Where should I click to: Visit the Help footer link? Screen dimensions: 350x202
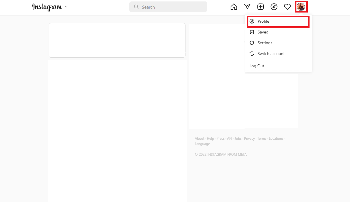click(x=210, y=139)
